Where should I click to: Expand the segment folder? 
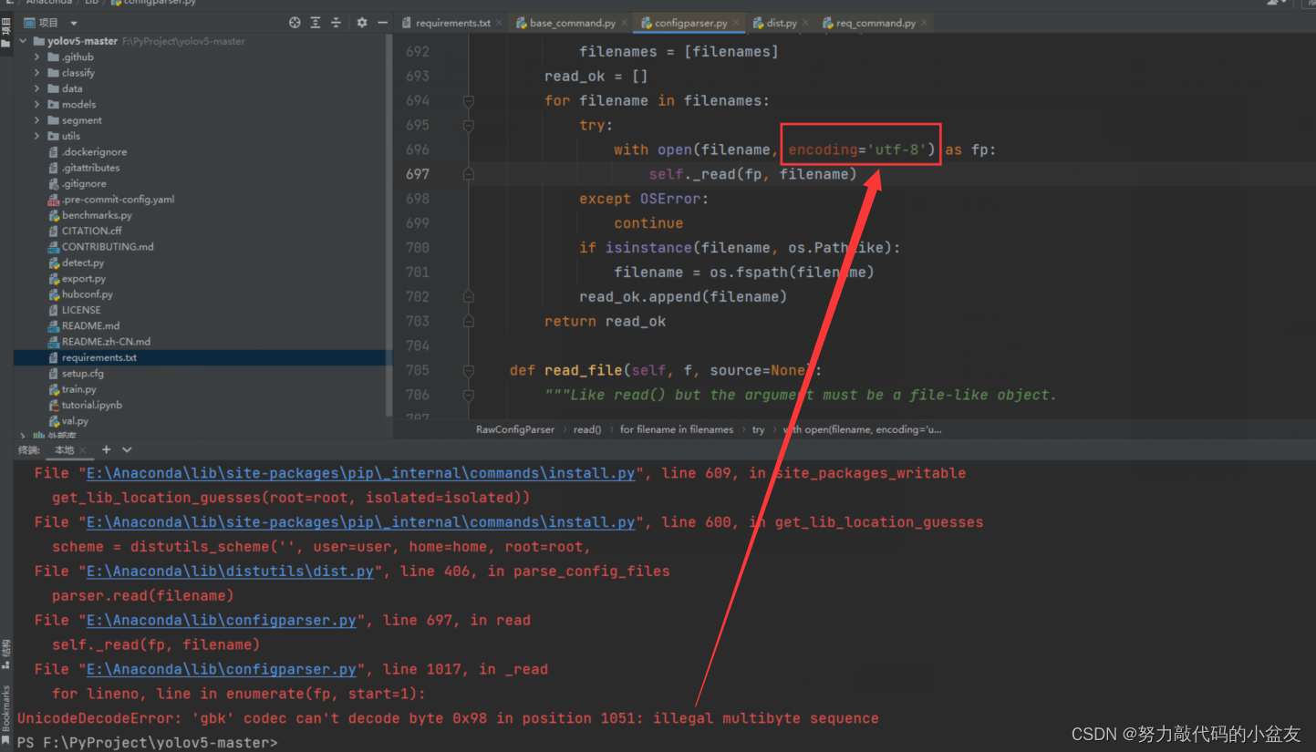(x=37, y=120)
